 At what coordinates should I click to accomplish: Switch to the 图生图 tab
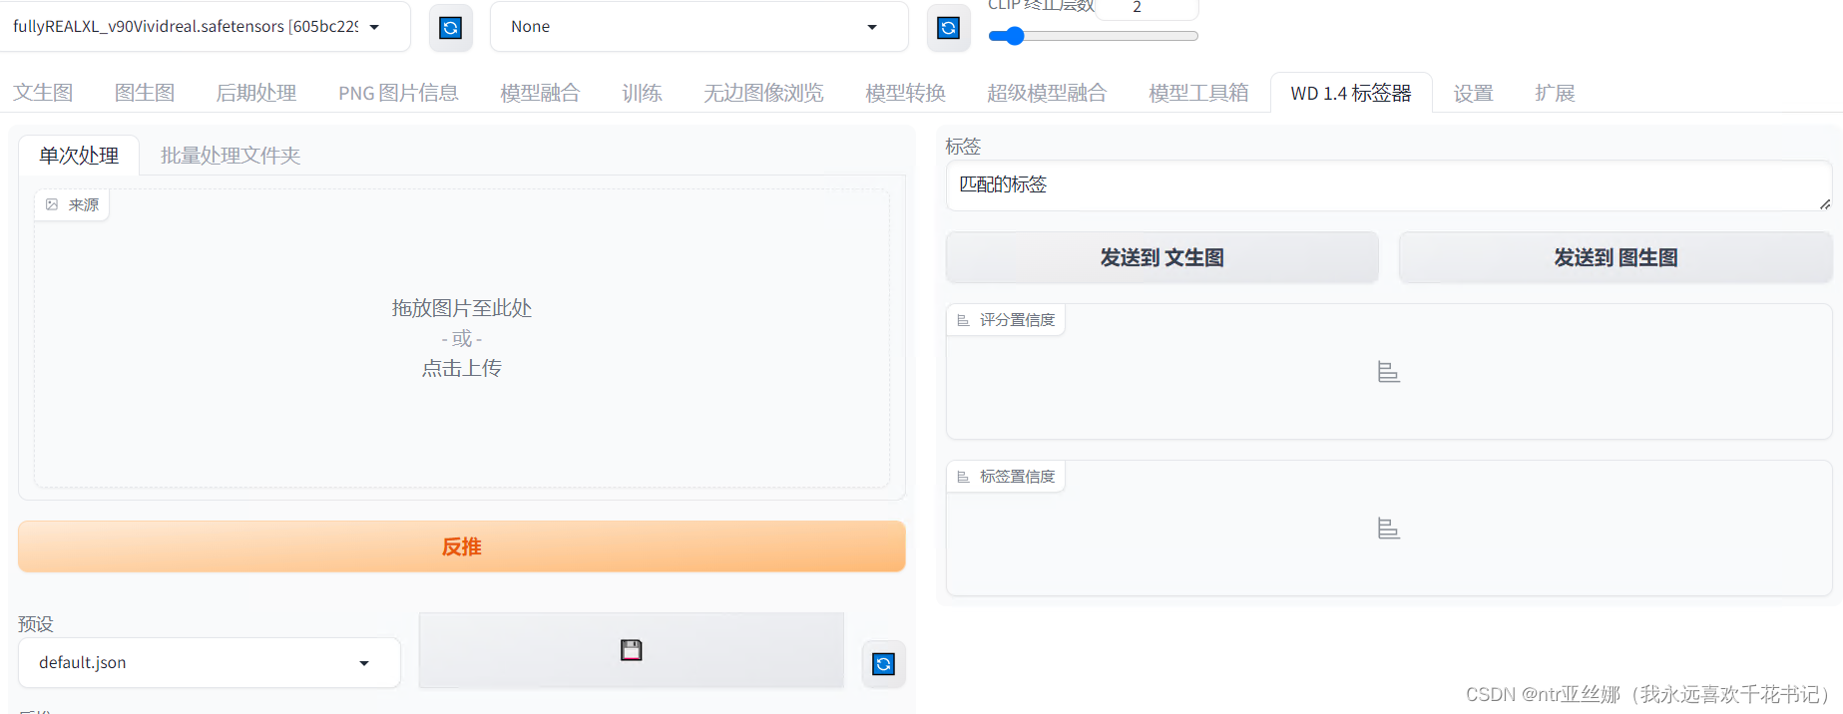coord(145,93)
